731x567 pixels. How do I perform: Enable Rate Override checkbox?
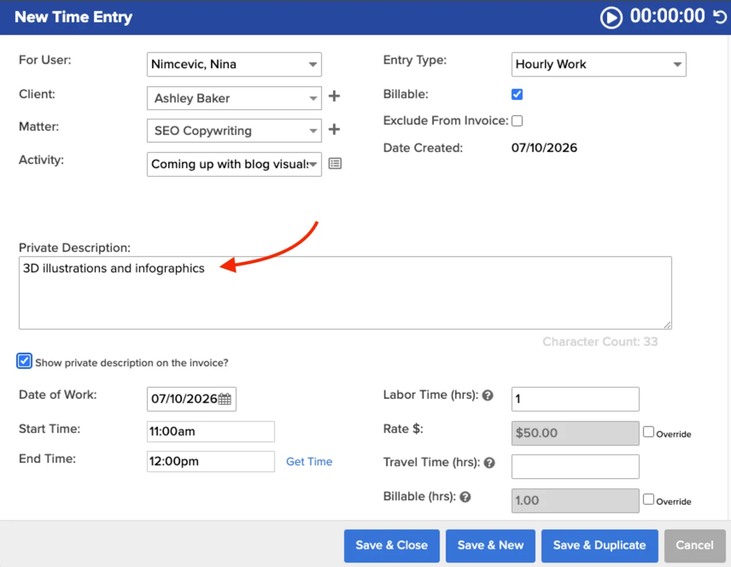point(649,432)
